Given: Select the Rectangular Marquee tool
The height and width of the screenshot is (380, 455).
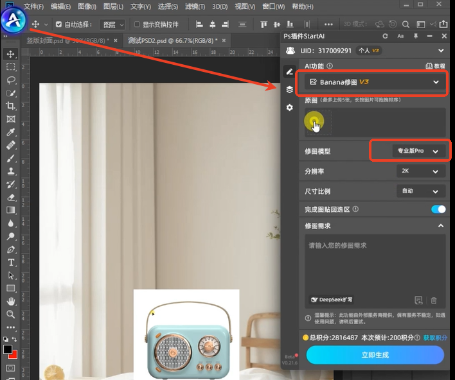Looking at the screenshot, I should pyautogui.click(x=11, y=67).
